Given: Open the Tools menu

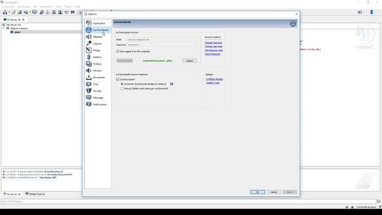Looking at the screenshot, I should pyautogui.click(x=58, y=7).
